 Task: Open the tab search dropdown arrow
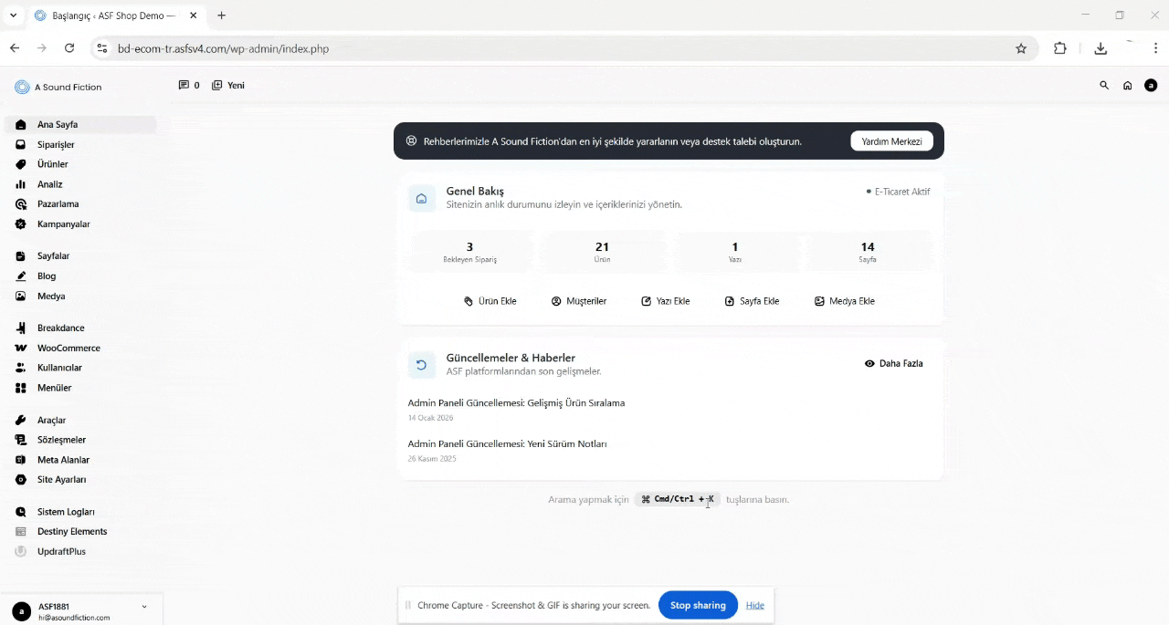coord(13,16)
